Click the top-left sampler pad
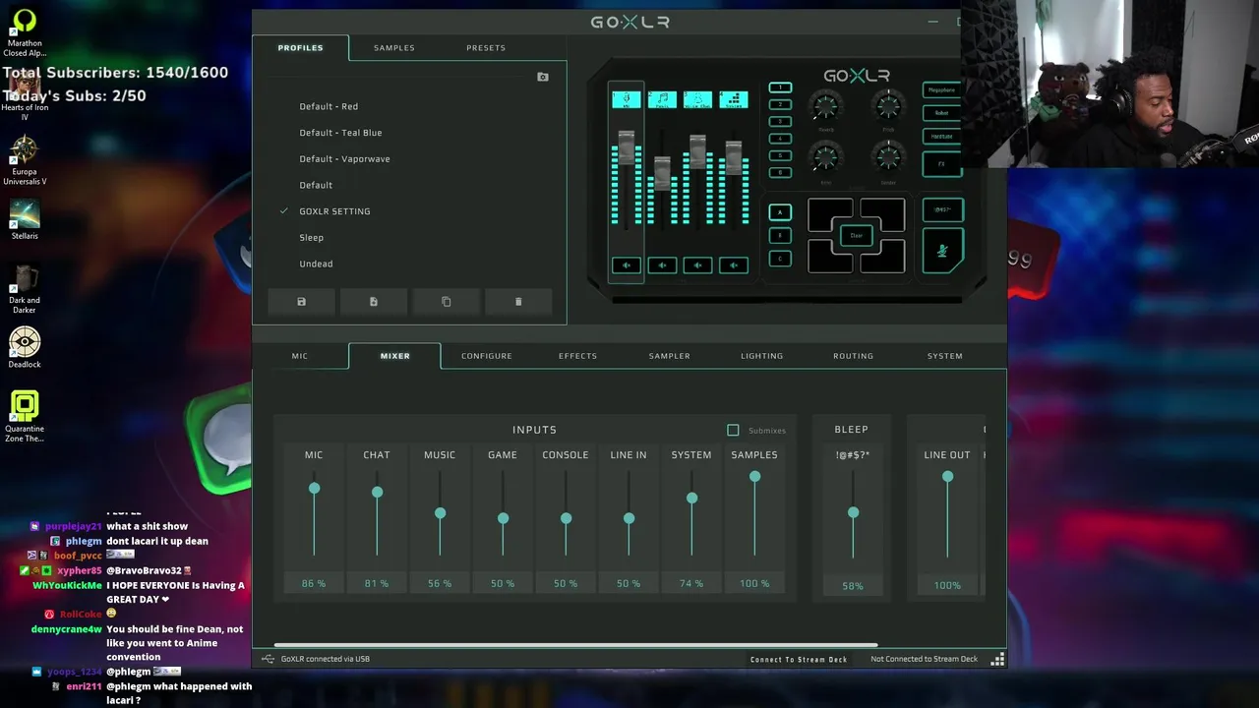This screenshot has height=708, width=1259. tap(829, 213)
